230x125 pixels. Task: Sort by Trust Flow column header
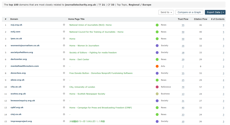[x=183, y=19]
